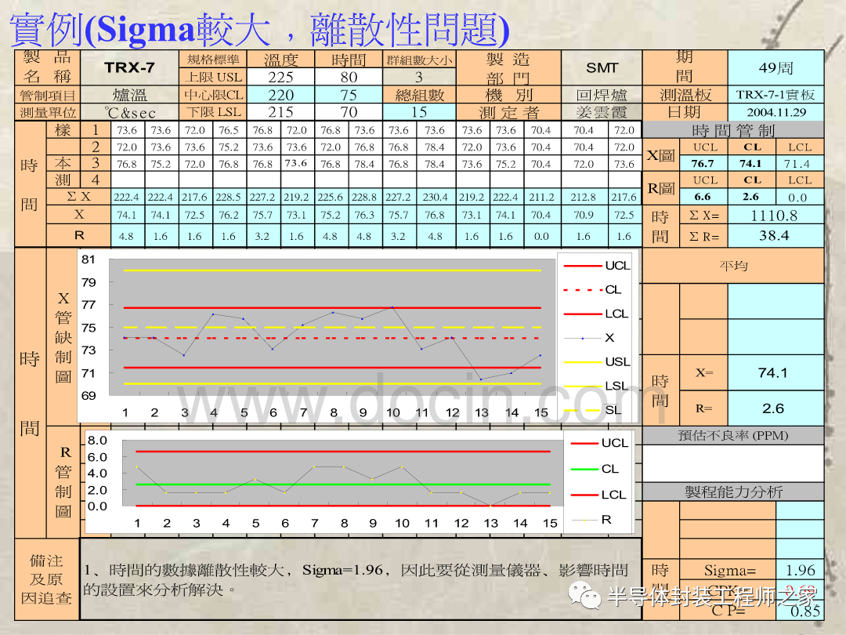This screenshot has width=846, height=635.
Task: Select the 49周 period cell
Action: click(x=775, y=67)
